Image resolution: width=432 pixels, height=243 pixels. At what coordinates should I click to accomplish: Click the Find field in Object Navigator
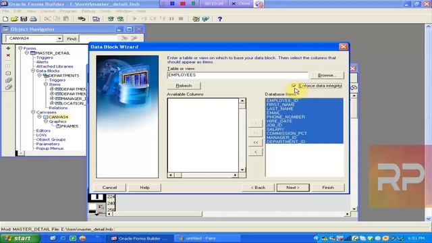click(x=98, y=38)
